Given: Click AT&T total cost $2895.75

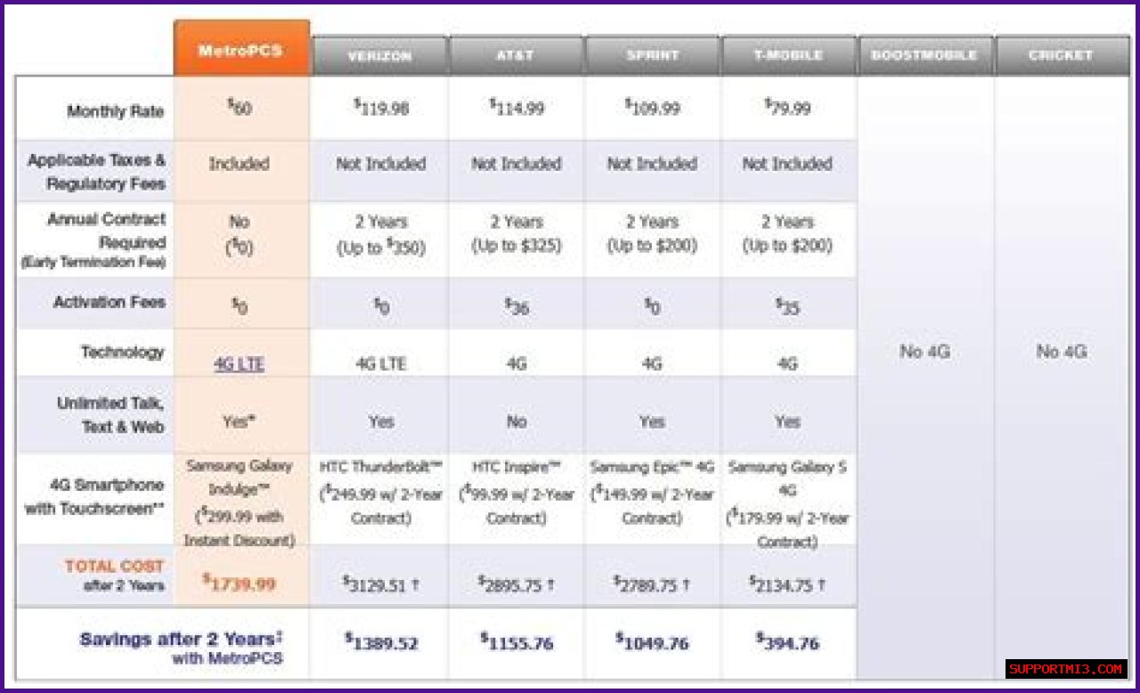Looking at the screenshot, I should (517, 583).
